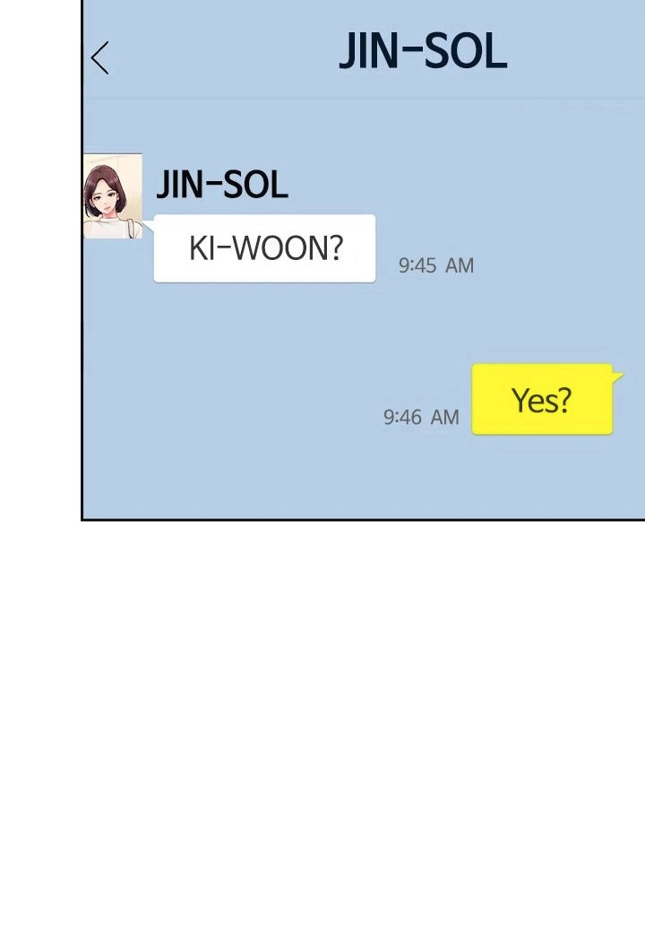Click the faint divider line under the header
The image size is (645, 937).
(x=363, y=98)
